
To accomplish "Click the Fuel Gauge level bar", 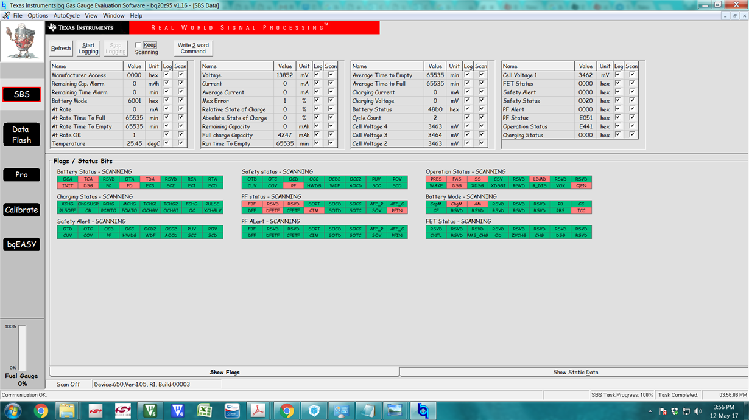I will point(23,347).
